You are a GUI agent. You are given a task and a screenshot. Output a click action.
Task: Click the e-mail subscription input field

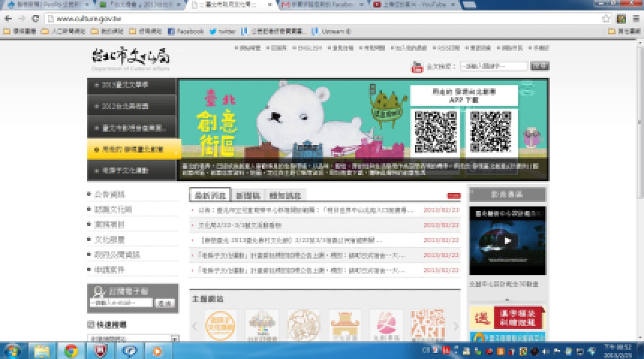(121, 303)
